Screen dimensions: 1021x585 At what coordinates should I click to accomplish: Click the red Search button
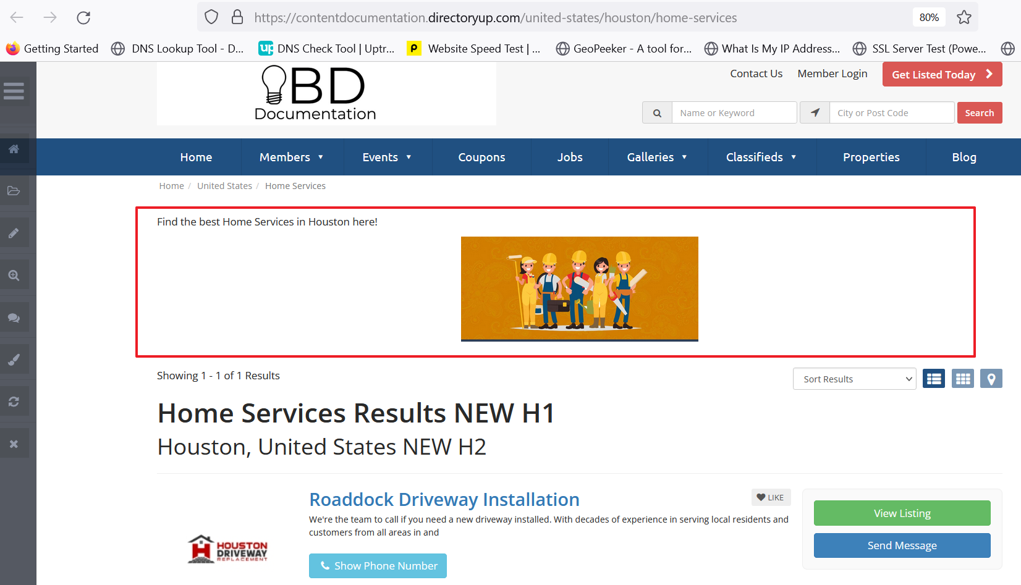click(979, 113)
